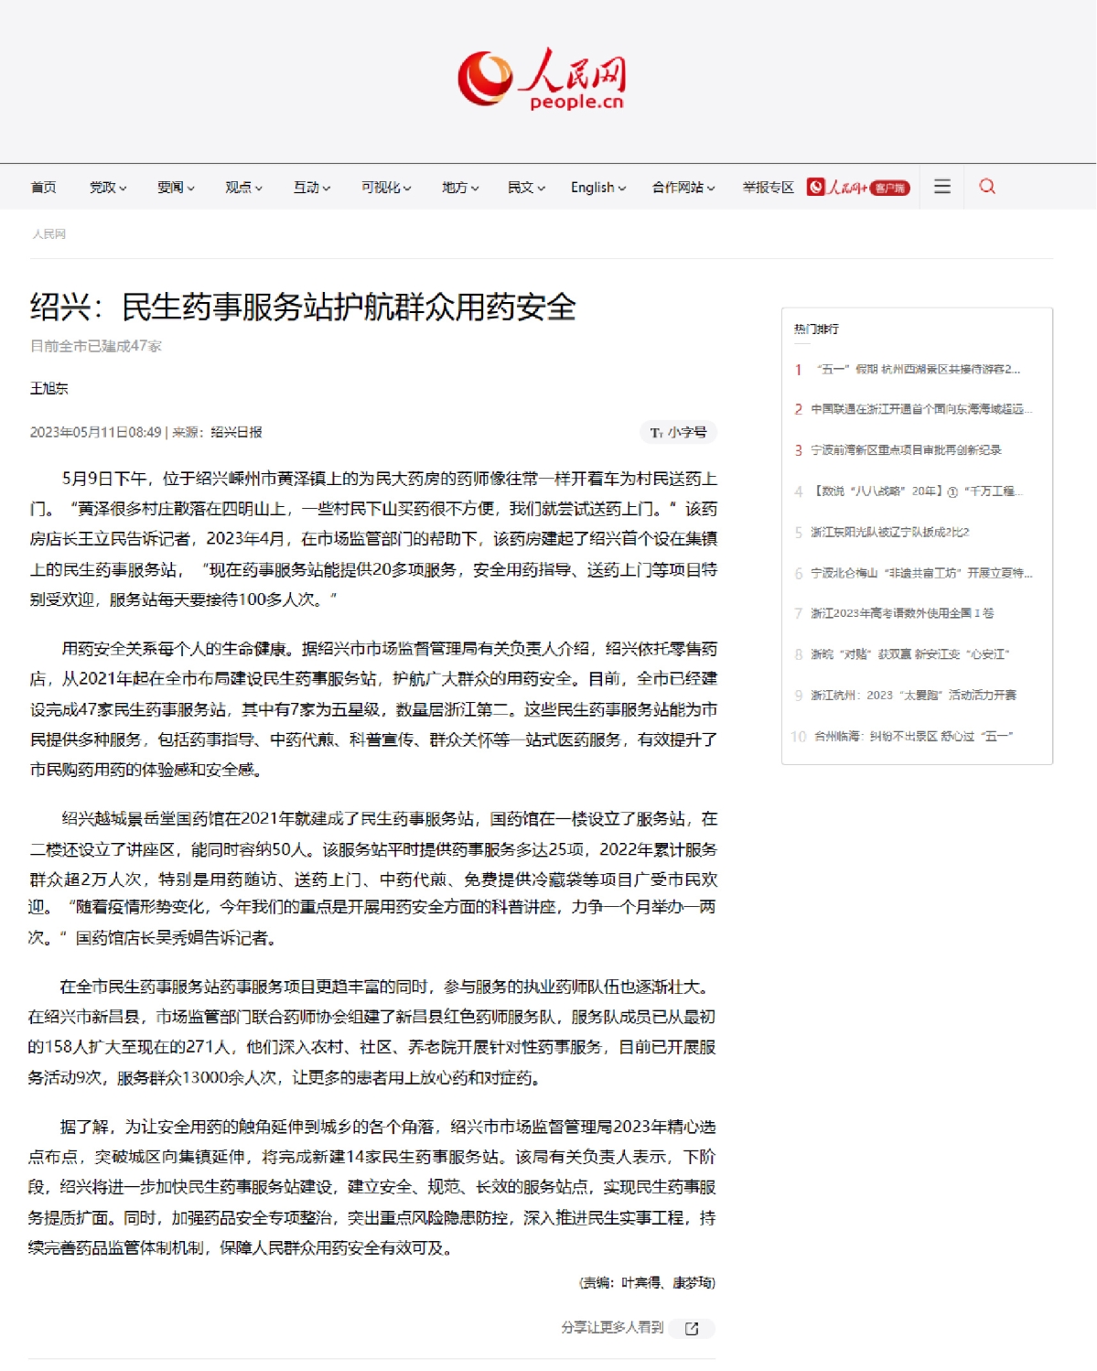Expand the English dropdown menu
This screenshot has height=1371, width=1097.
[598, 188]
